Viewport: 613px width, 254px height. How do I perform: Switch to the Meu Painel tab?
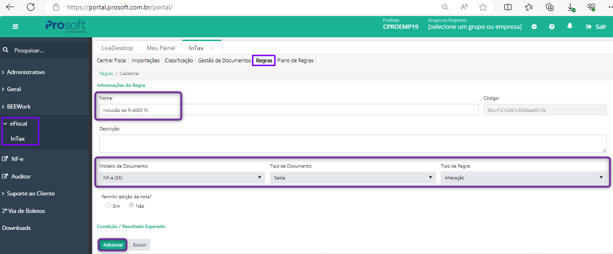(161, 48)
